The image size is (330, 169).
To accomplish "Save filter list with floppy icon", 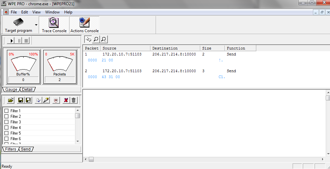I will pos(21,100).
